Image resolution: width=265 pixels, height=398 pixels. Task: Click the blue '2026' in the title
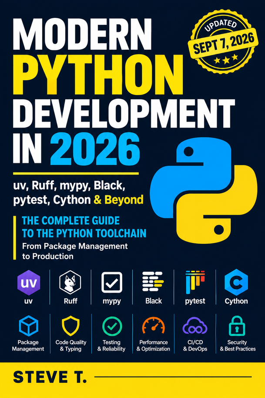pos(95,149)
